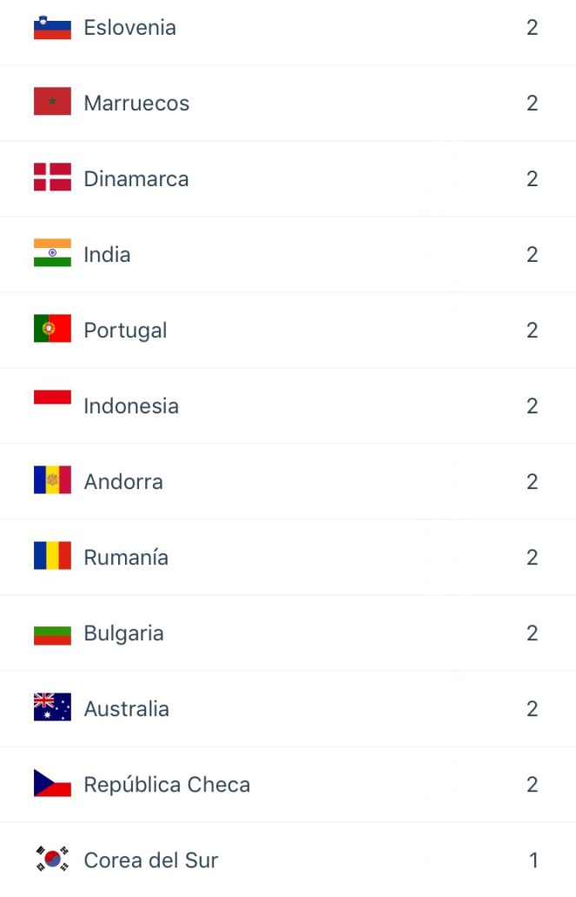576x897 pixels.
Task: Tap the Bulgaria flag icon
Action: (52, 633)
